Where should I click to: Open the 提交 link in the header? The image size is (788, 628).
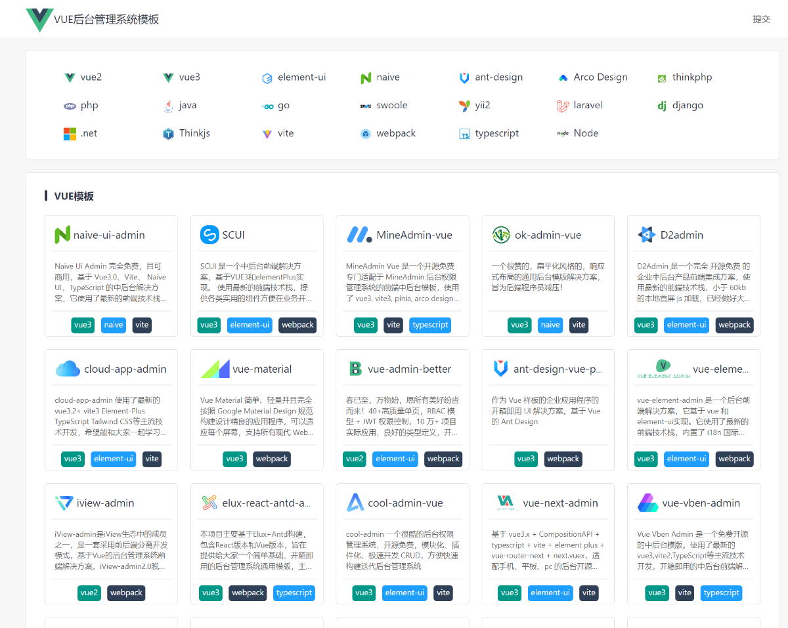(761, 19)
